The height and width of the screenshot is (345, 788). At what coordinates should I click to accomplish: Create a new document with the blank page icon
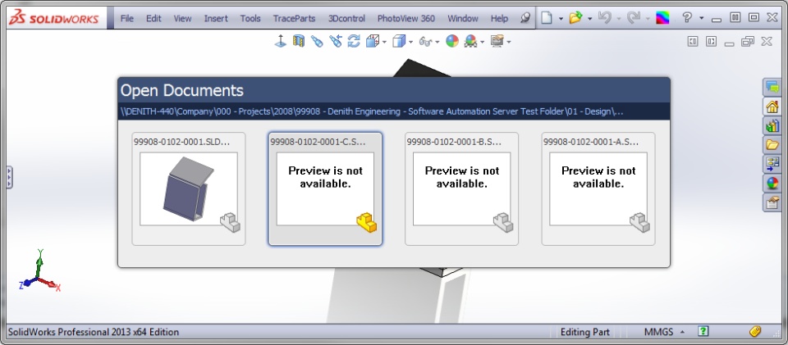(547, 18)
